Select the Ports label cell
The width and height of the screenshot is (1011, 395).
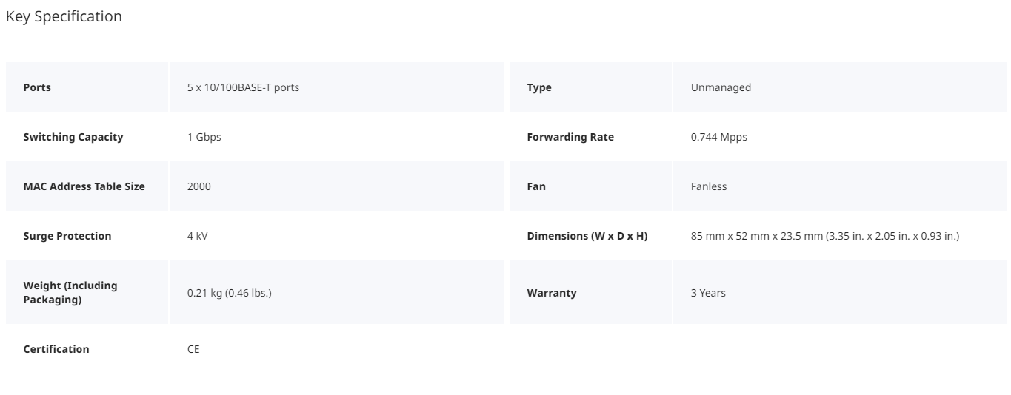click(87, 87)
